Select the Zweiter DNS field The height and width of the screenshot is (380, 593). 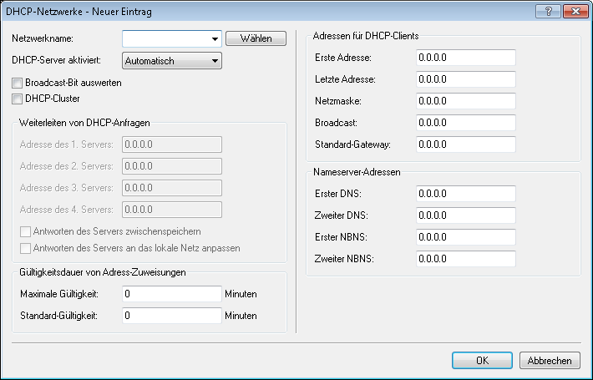(464, 215)
